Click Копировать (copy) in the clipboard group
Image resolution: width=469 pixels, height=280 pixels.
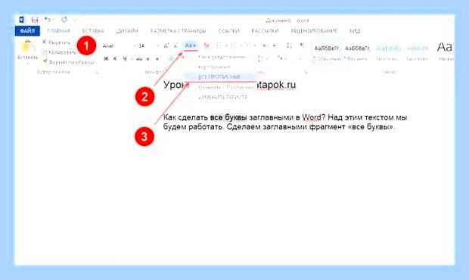click(59, 52)
